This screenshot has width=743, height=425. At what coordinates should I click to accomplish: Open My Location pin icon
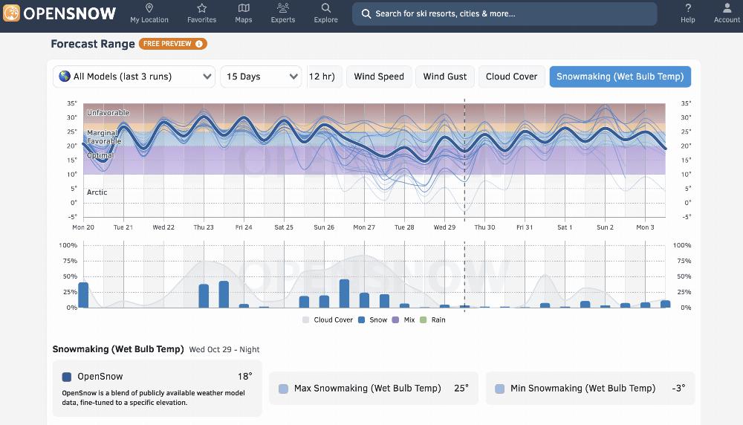pos(149,8)
